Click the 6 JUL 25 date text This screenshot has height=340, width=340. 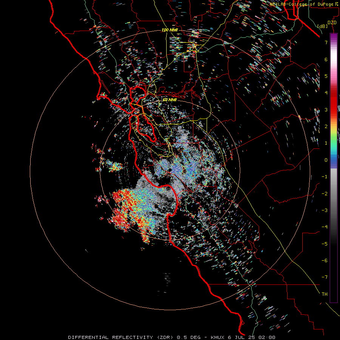pos(241,337)
